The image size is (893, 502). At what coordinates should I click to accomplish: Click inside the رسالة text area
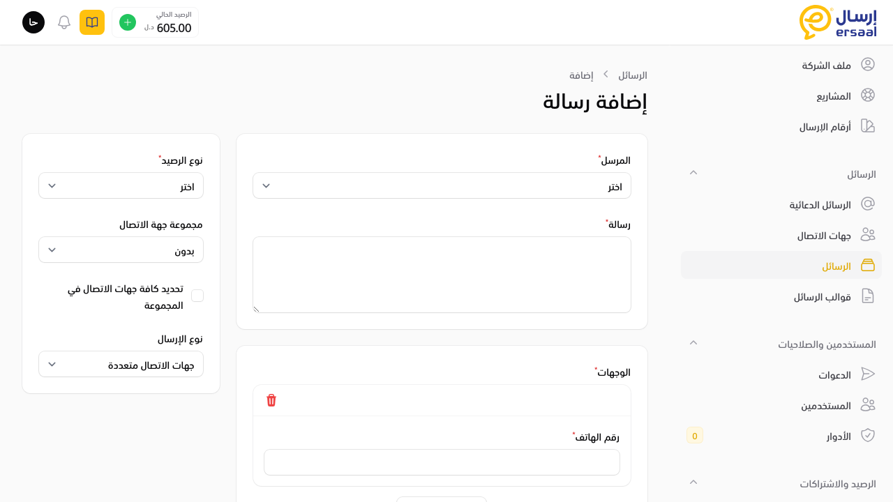442,275
